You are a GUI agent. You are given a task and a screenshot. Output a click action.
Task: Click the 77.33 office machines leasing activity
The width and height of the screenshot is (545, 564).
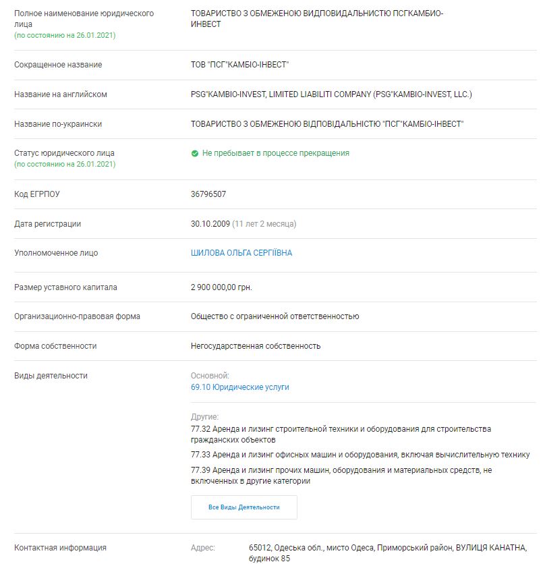[x=360, y=455]
